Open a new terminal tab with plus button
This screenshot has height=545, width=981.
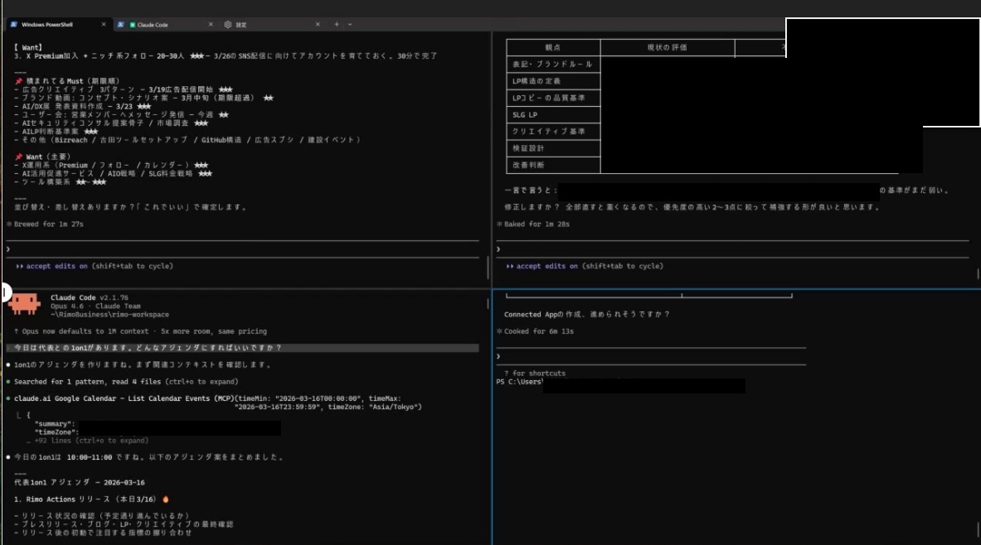tap(337, 25)
